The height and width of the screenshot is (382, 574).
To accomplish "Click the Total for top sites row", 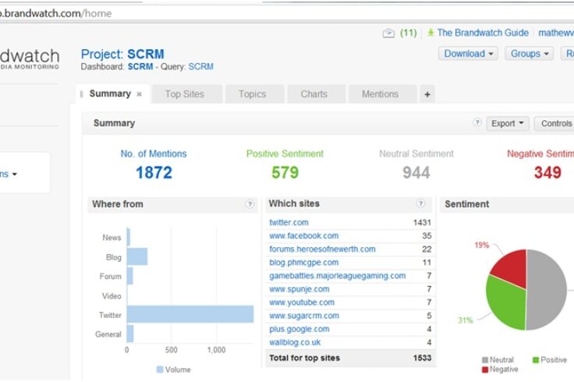I will point(350,358).
